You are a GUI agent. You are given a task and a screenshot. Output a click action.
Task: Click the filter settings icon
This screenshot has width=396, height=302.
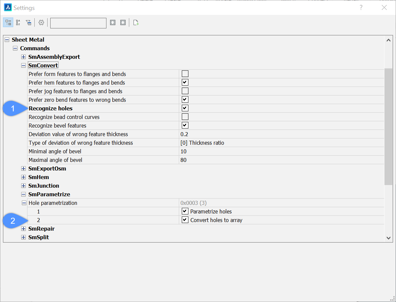coord(28,22)
